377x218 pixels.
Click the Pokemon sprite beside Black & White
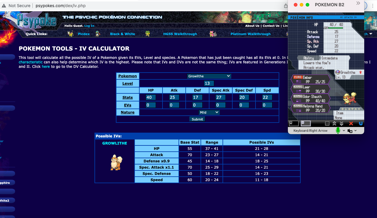click(x=98, y=34)
